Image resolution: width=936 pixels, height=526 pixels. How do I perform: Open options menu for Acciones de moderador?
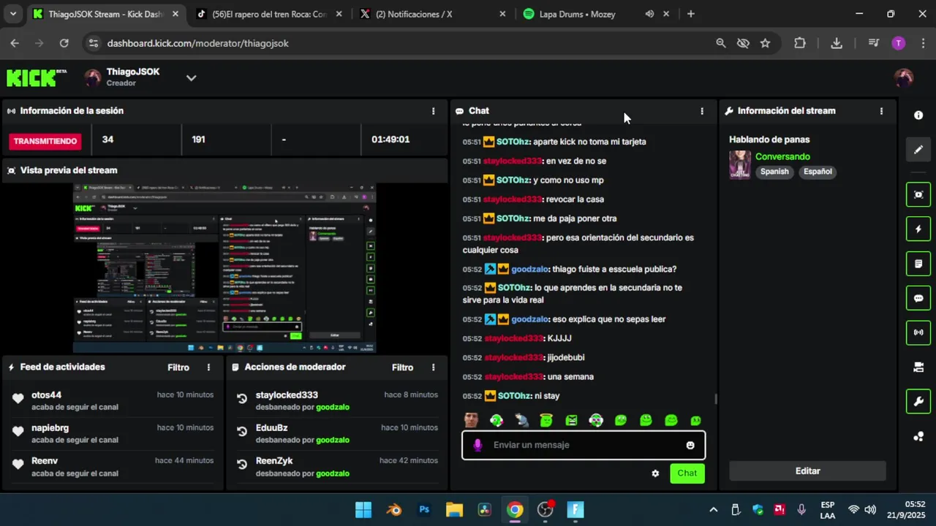[433, 367]
